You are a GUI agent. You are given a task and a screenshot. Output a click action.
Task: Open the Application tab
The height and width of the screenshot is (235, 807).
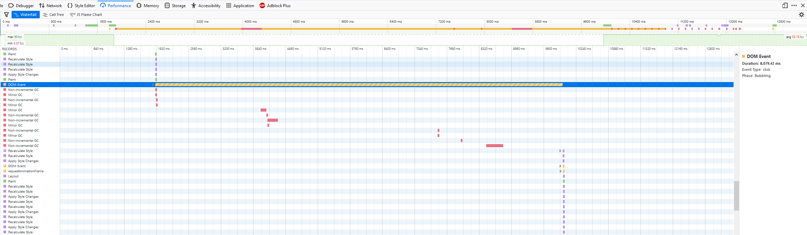click(240, 5)
